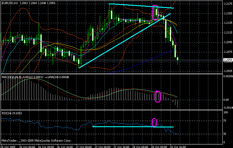The image size is (233, 148).
Task: Click the current price marker 1.2058
Action: click(228, 60)
